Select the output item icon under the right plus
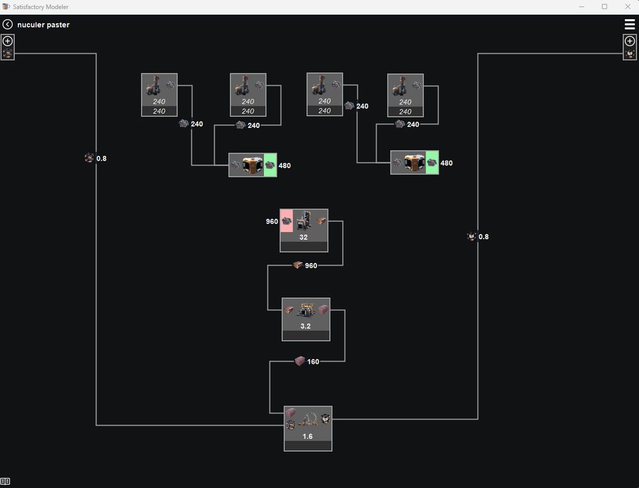This screenshot has height=488, width=639. pos(629,54)
